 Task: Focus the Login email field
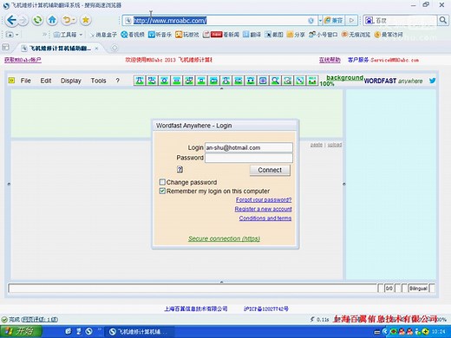[x=249, y=147]
